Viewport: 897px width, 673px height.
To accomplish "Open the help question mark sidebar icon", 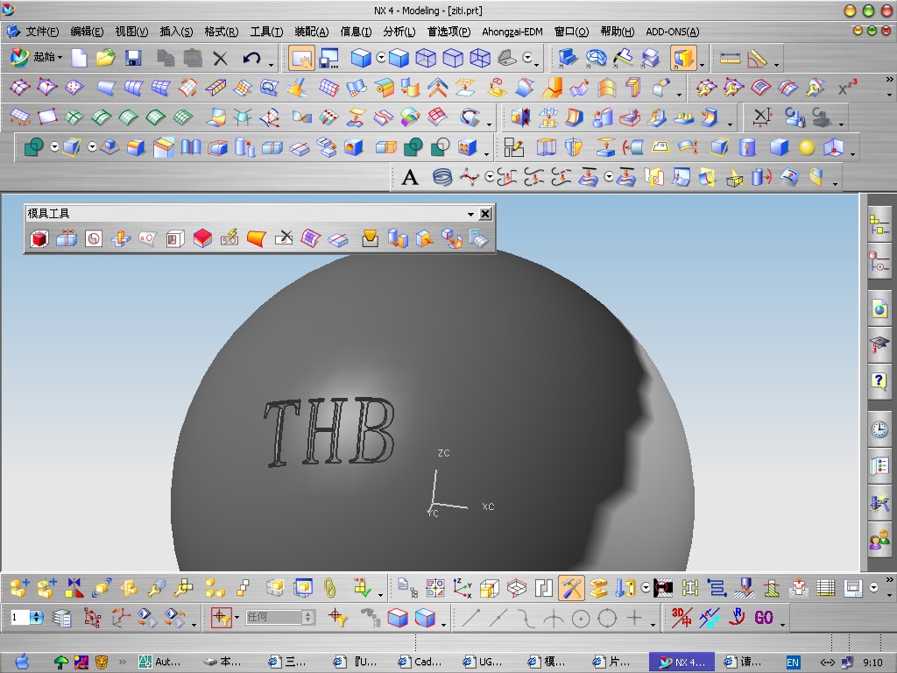I will [879, 380].
